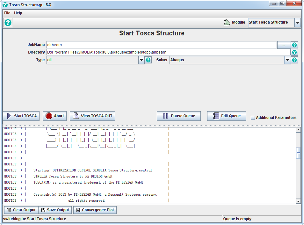
Task: Open the File menu
Action: tap(7, 13)
